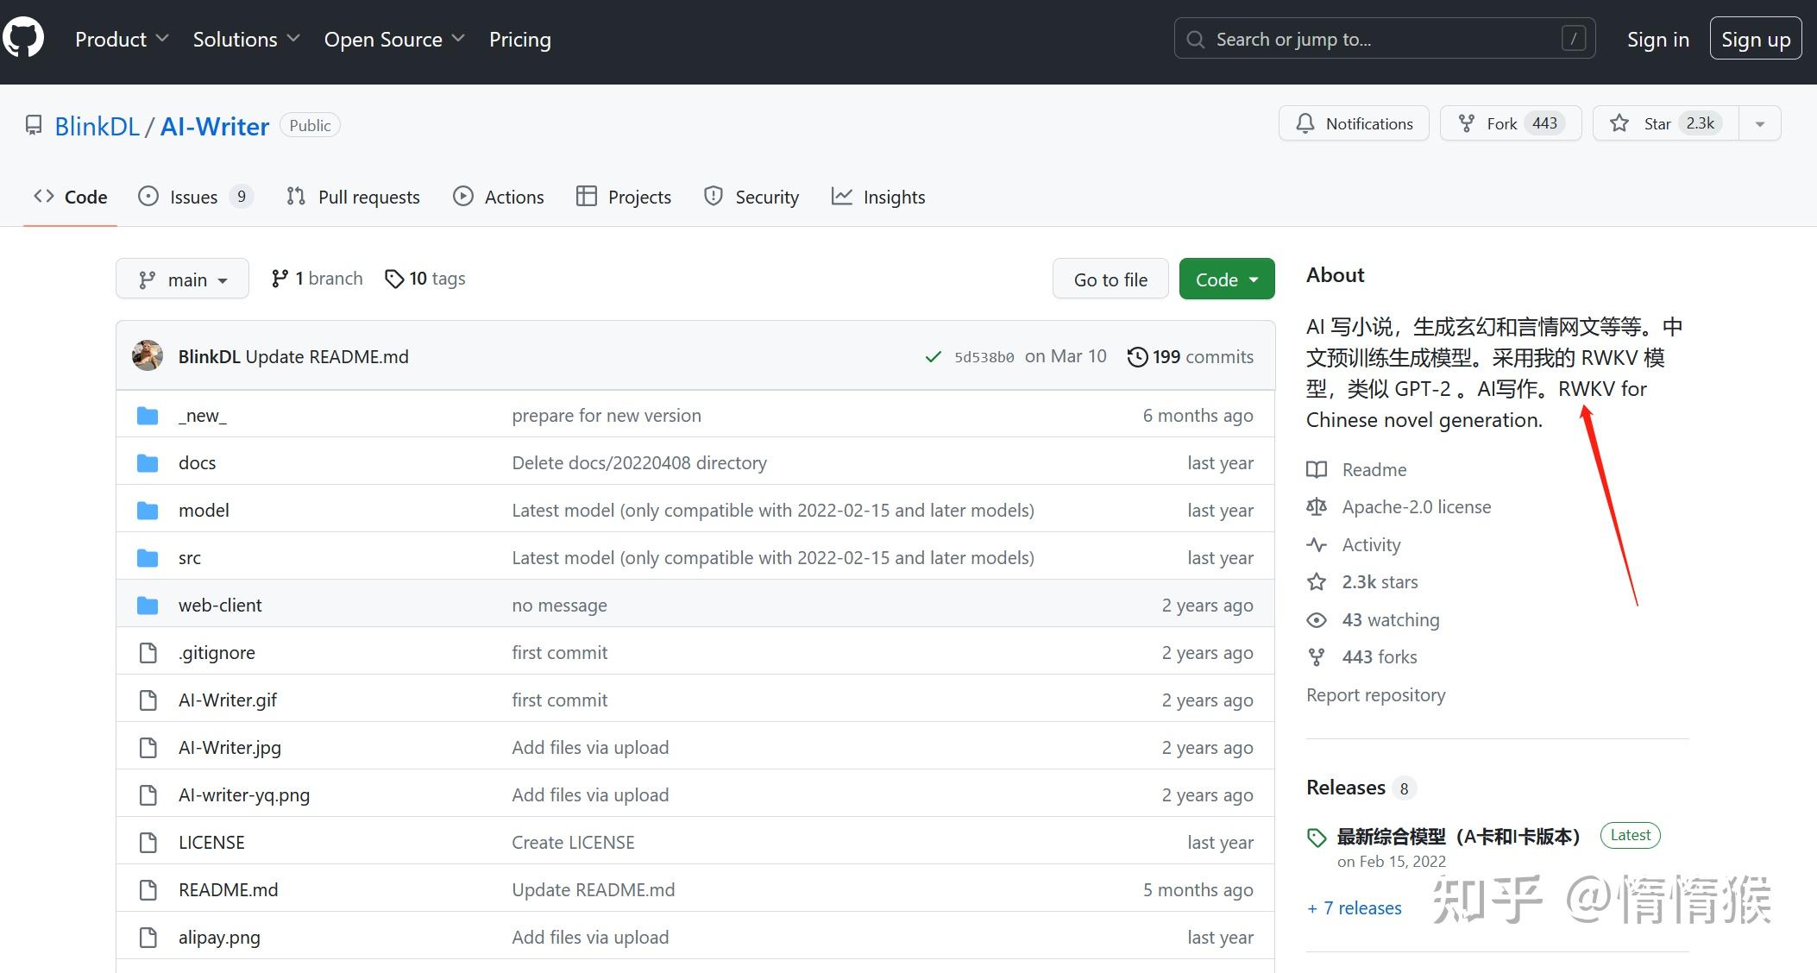Switch to the Issues tab
1817x973 pixels.
[193, 197]
